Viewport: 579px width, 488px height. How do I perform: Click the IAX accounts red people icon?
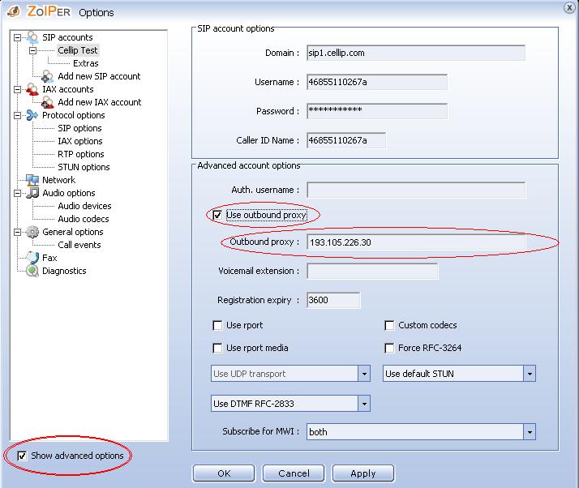point(32,89)
